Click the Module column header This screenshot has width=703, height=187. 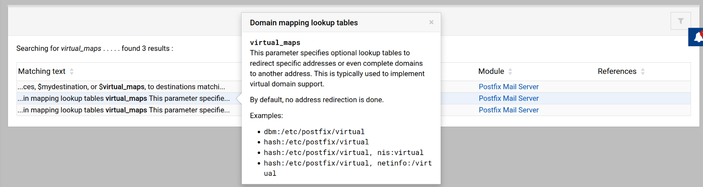tap(491, 72)
